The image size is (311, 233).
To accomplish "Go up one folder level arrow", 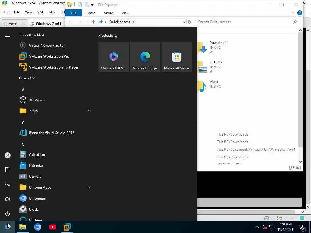I will [93, 22].
